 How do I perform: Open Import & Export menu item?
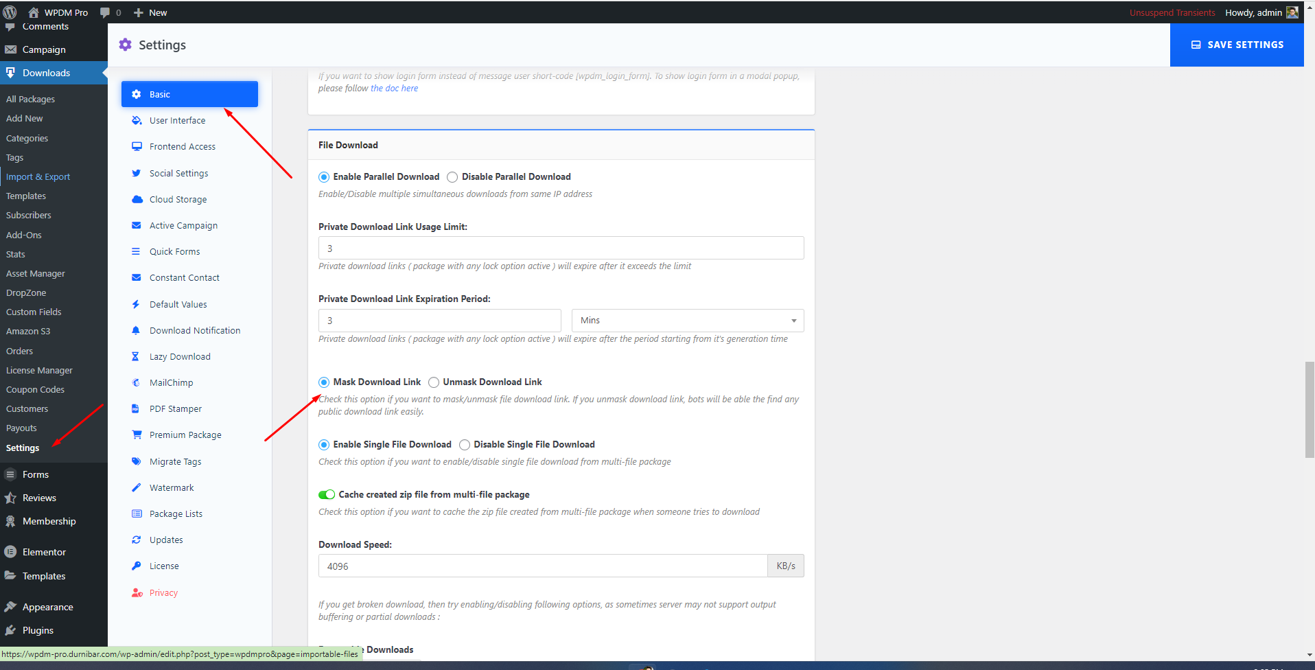pos(38,176)
